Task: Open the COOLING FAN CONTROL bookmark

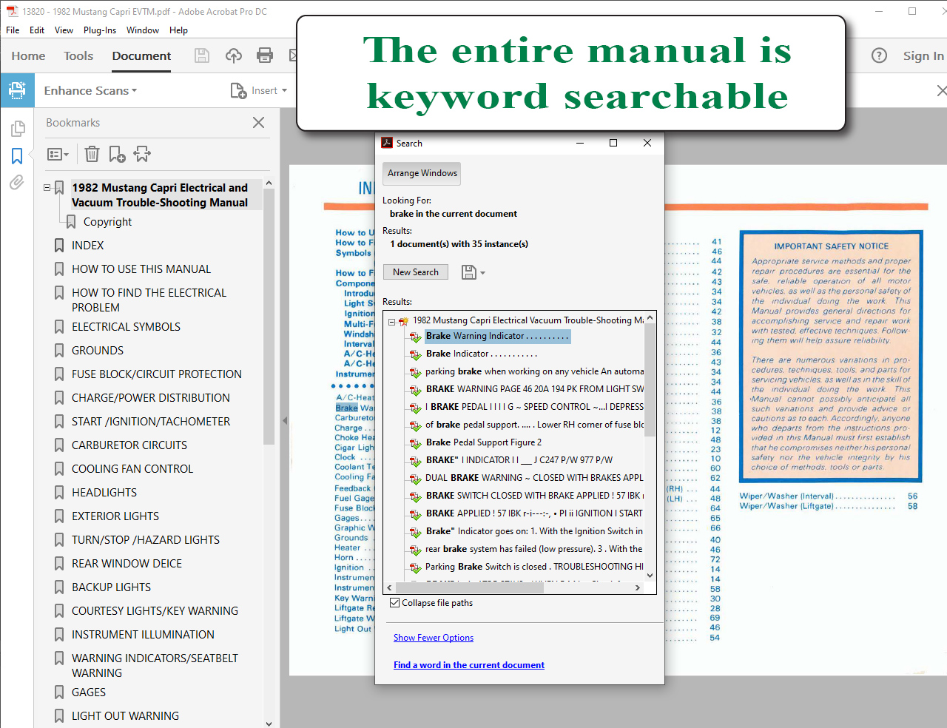Action: (132, 469)
